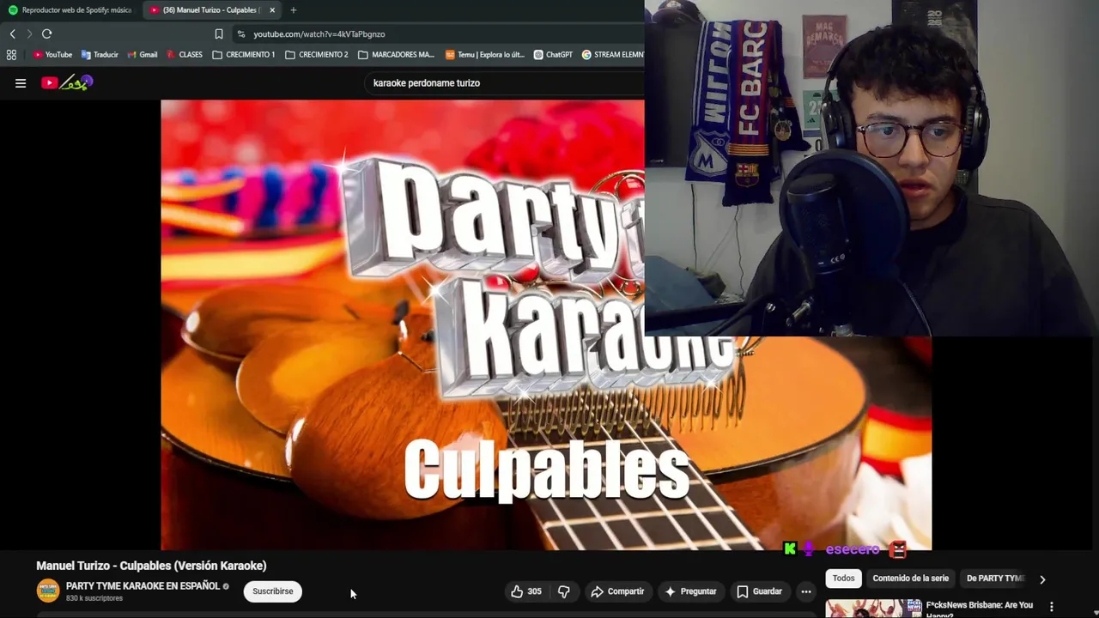Screen dimensions: 1099x618
Task: Open the F*cksNews Brisbane video title
Action: (x=980, y=609)
